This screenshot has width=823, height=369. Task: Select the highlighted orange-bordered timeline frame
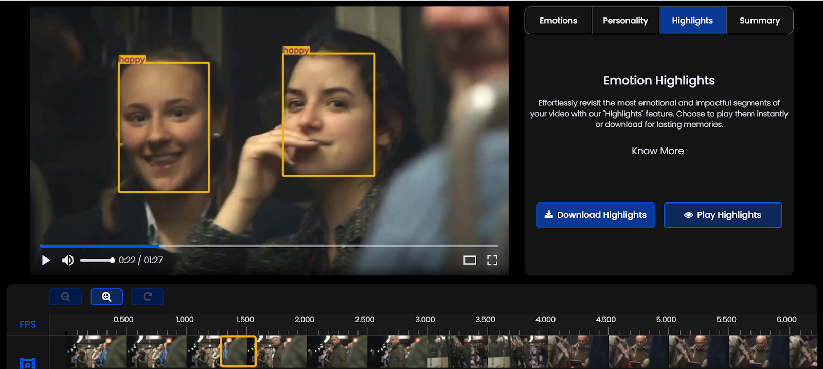[238, 352]
